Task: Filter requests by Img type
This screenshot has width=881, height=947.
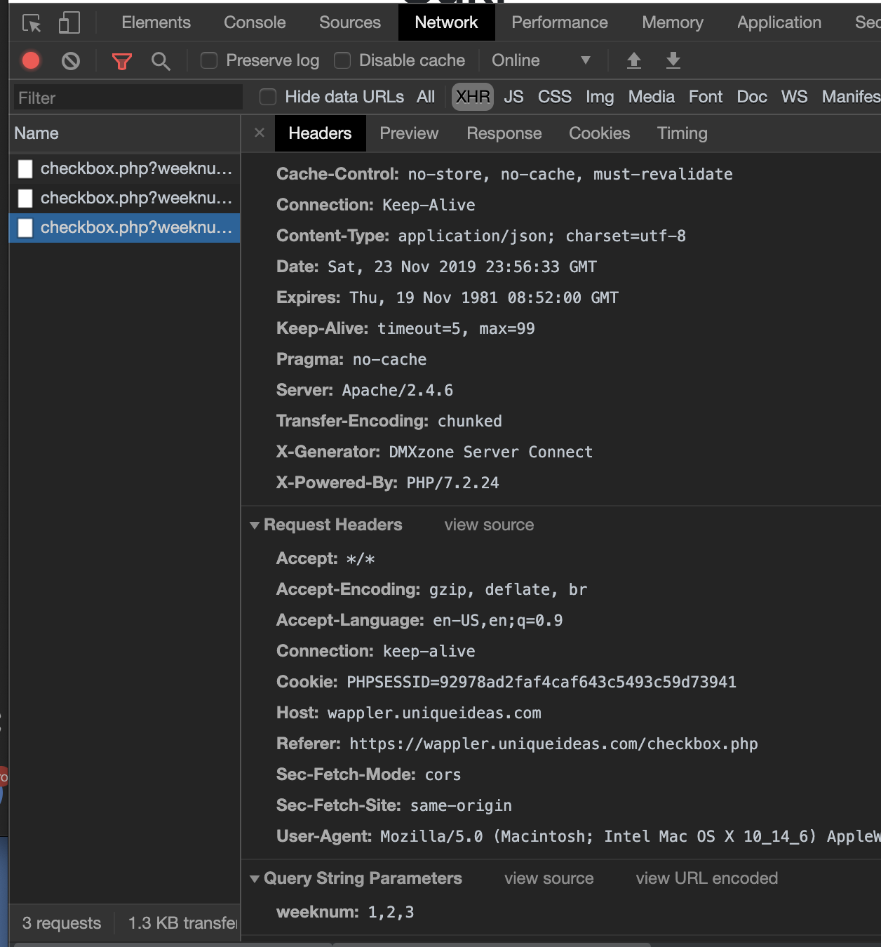Action: 600,97
